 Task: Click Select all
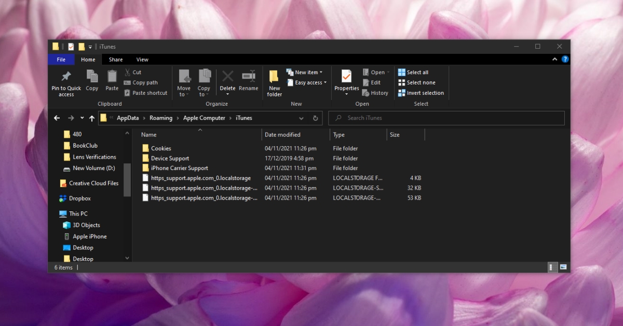[413, 73]
